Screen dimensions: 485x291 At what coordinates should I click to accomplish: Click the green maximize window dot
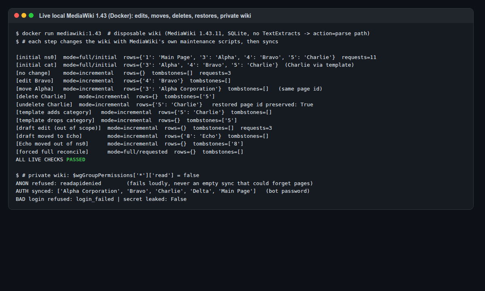click(x=31, y=15)
